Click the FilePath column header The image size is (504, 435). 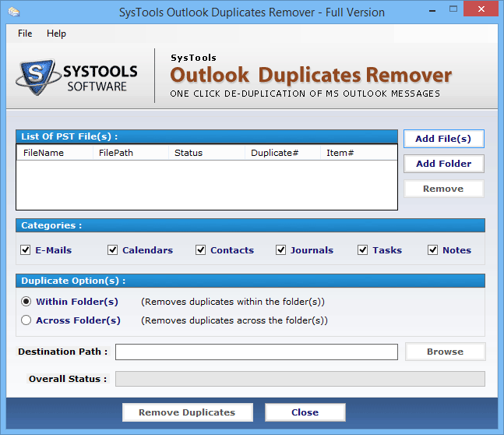click(x=131, y=153)
